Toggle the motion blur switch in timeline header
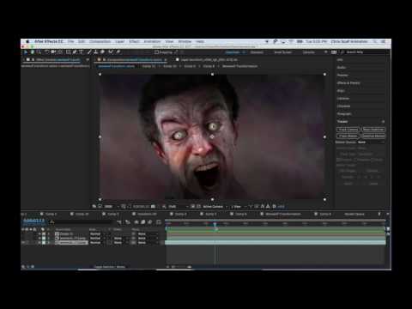 pos(150,222)
